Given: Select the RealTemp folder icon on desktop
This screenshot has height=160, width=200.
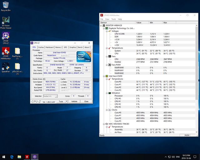Looking at the screenshot, I should [x=17, y=53].
